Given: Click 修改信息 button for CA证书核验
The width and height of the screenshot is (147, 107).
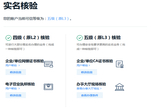Looking at the screenshot, I should point(87,72).
